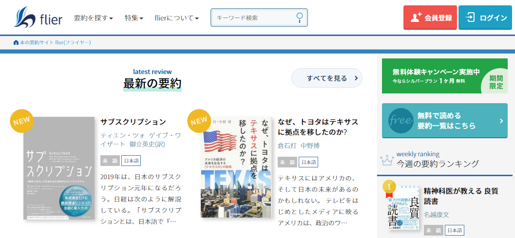Click the すべてを見る button

tap(327, 78)
